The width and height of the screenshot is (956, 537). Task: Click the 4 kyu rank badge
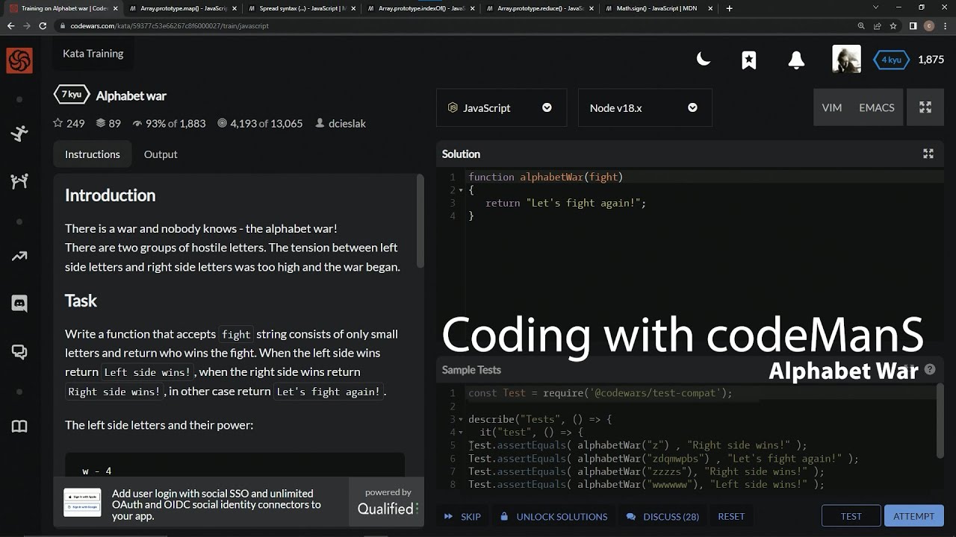pyautogui.click(x=891, y=60)
